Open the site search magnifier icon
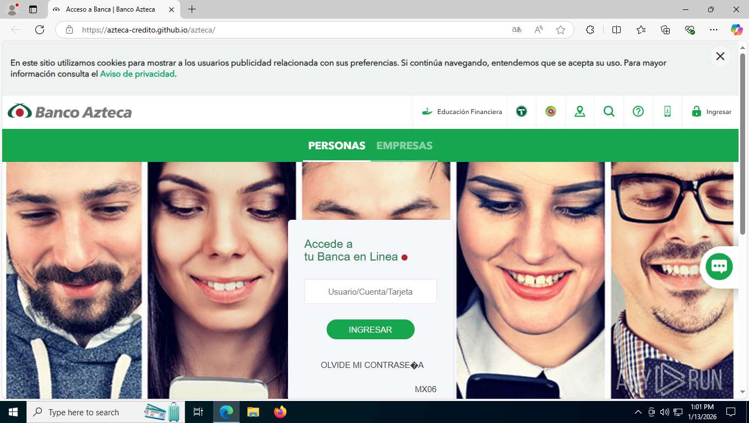The height and width of the screenshot is (423, 749). (x=609, y=112)
